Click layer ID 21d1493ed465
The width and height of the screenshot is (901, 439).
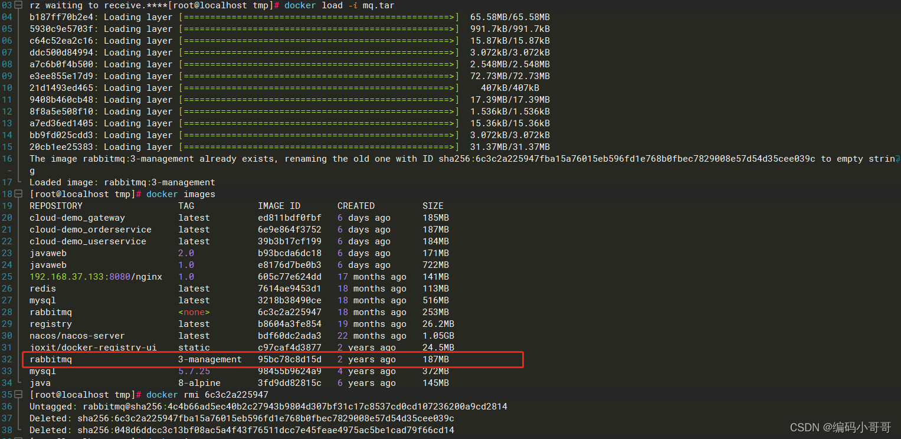(x=61, y=88)
